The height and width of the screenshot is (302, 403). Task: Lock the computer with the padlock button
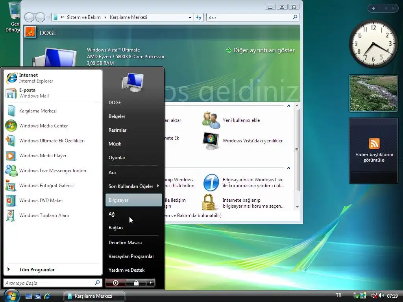point(136,283)
